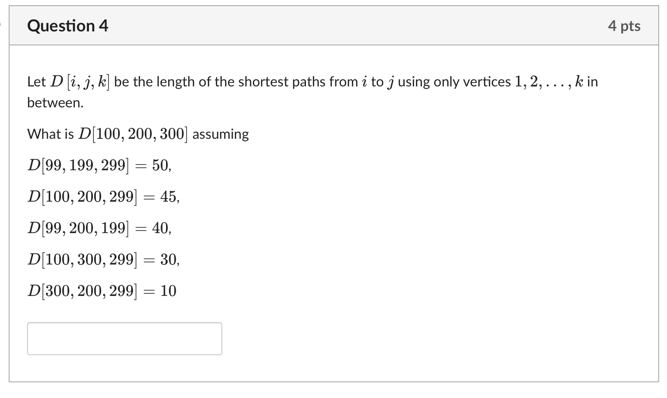Screen dimensions: 667x398
Task: Click the border of the answer input field
Action: click(x=124, y=323)
